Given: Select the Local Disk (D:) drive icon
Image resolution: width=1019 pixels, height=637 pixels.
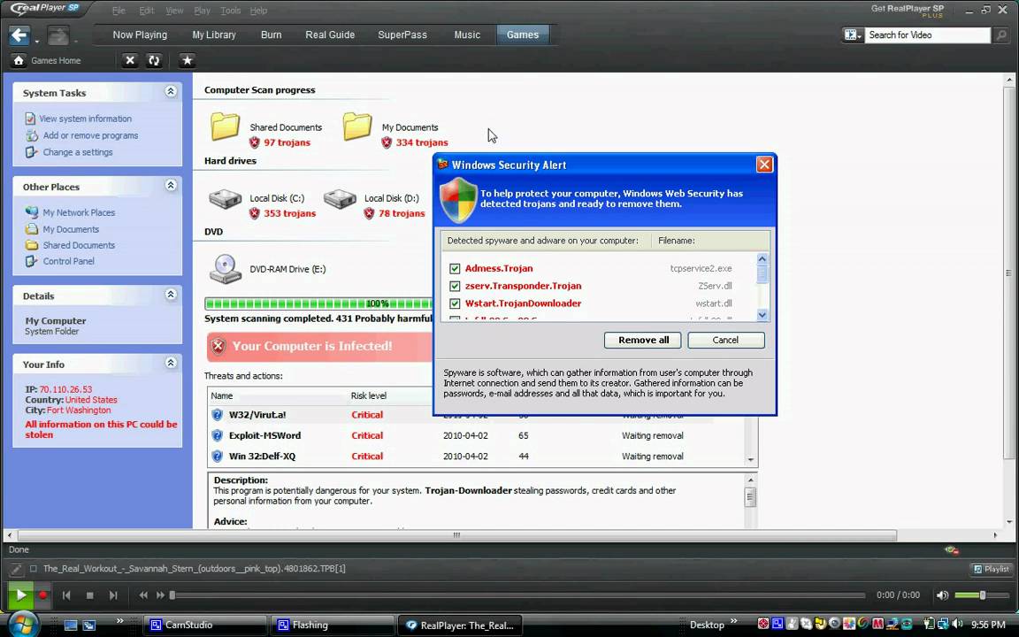Looking at the screenshot, I should click(x=340, y=198).
